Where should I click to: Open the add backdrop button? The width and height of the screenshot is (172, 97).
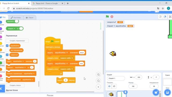pos(167,92)
